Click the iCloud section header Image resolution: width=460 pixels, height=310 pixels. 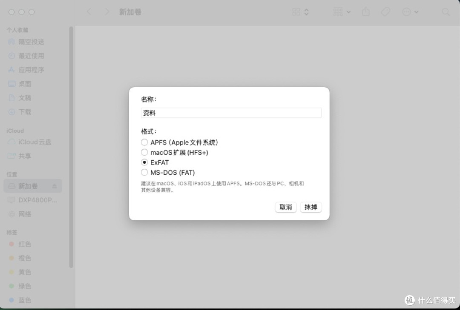pyautogui.click(x=15, y=131)
